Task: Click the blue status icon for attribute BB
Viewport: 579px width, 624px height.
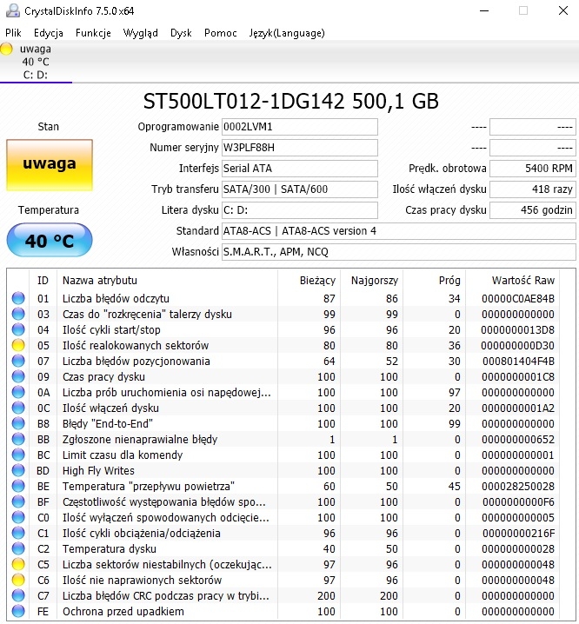Action: tap(18, 439)
